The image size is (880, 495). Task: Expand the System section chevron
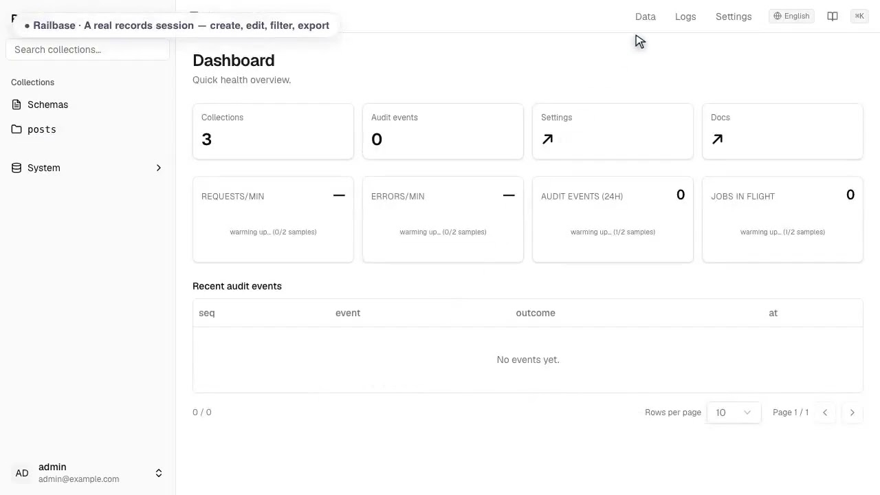click(159, 168)
